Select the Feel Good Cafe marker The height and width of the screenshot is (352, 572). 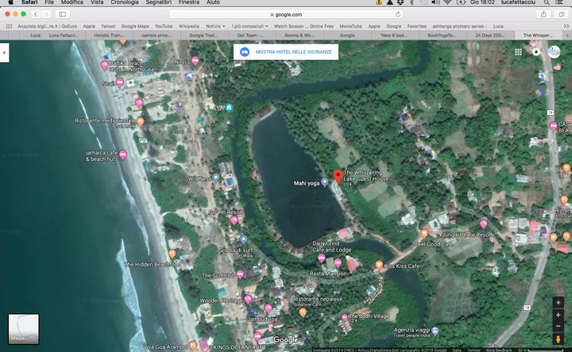[x=424, y=233]
